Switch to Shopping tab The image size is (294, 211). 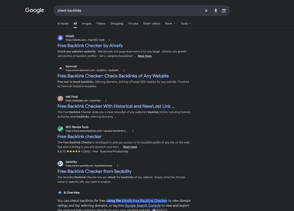(x=117, y=24)
